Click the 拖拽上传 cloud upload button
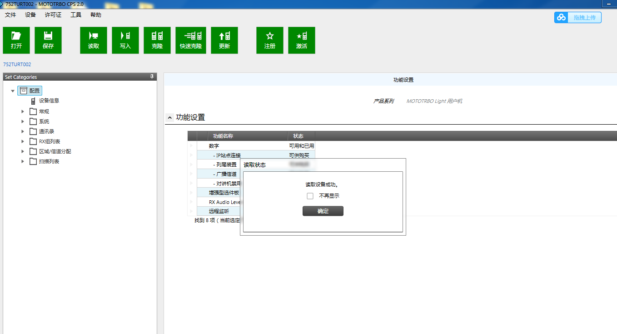The width and height of the screenshot is (617, 334). (577, 18)
